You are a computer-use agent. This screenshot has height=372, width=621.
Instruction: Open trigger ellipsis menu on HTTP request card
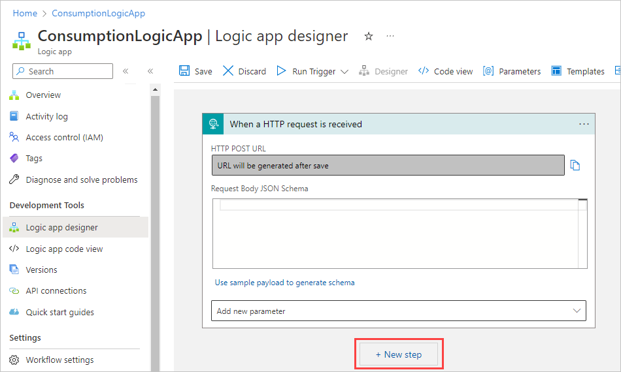584,124
